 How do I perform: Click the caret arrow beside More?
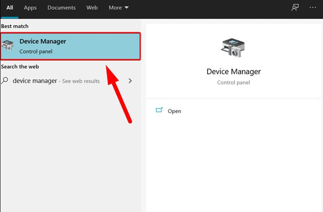click(x=126, y=8)
